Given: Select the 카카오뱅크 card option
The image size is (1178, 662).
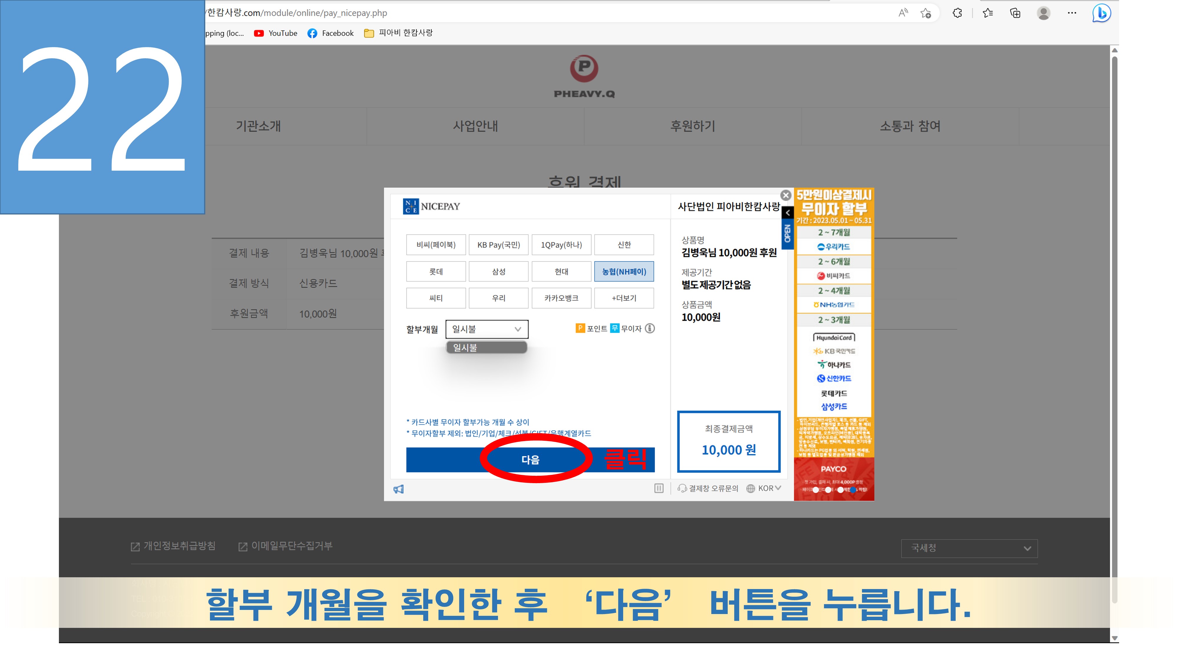Looking at the screenshot, I should point(561,298).
